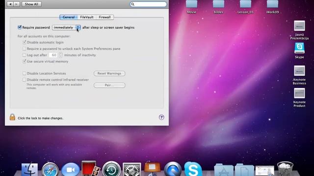
Task: Switch to the FileVault tab
Action: (87, 17)
